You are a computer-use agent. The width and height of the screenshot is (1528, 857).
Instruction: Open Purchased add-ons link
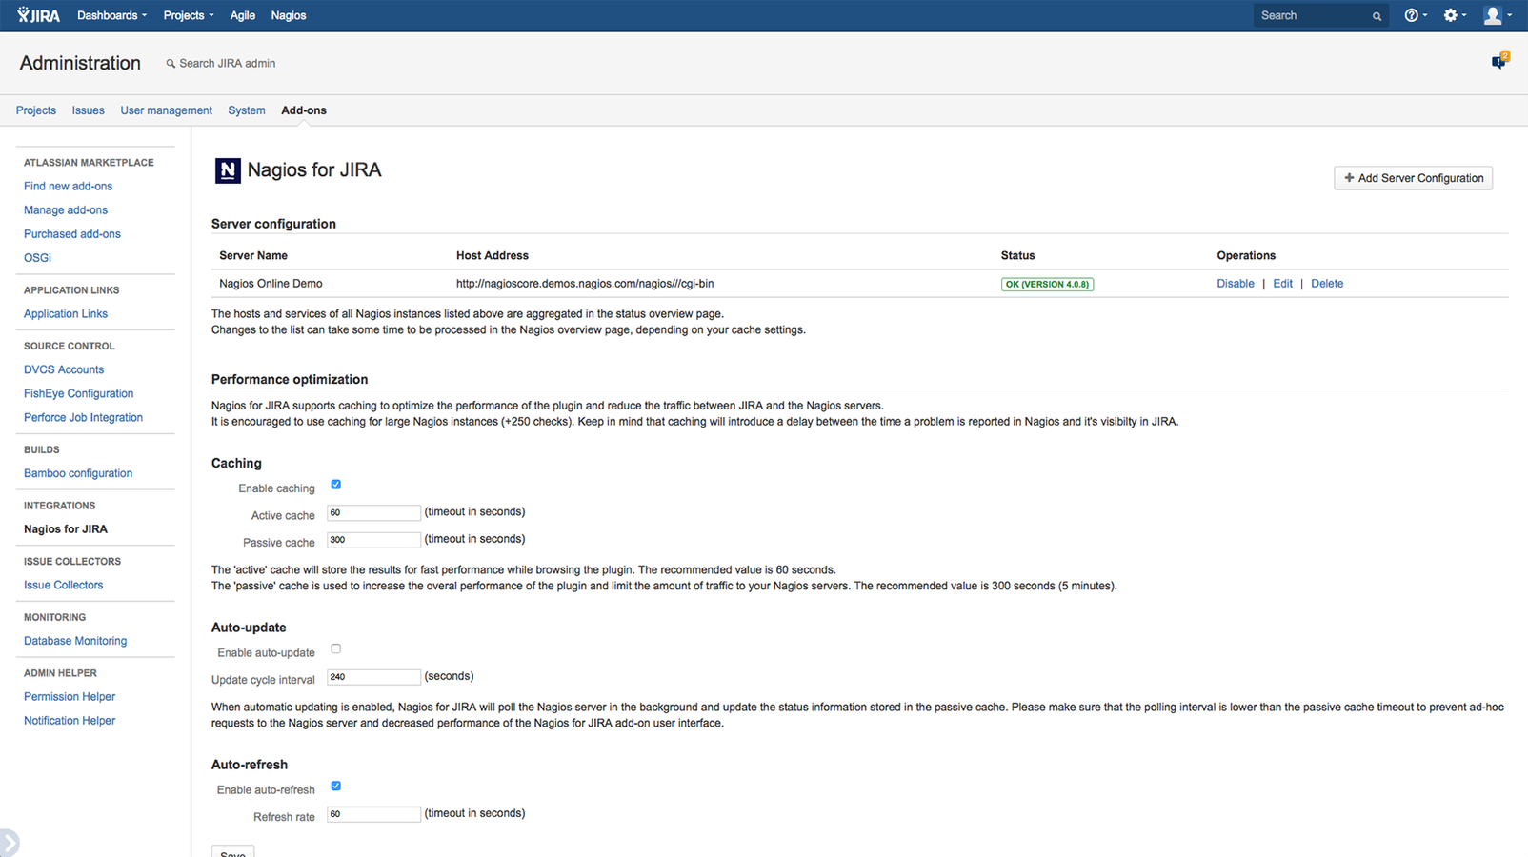point(72,234)
